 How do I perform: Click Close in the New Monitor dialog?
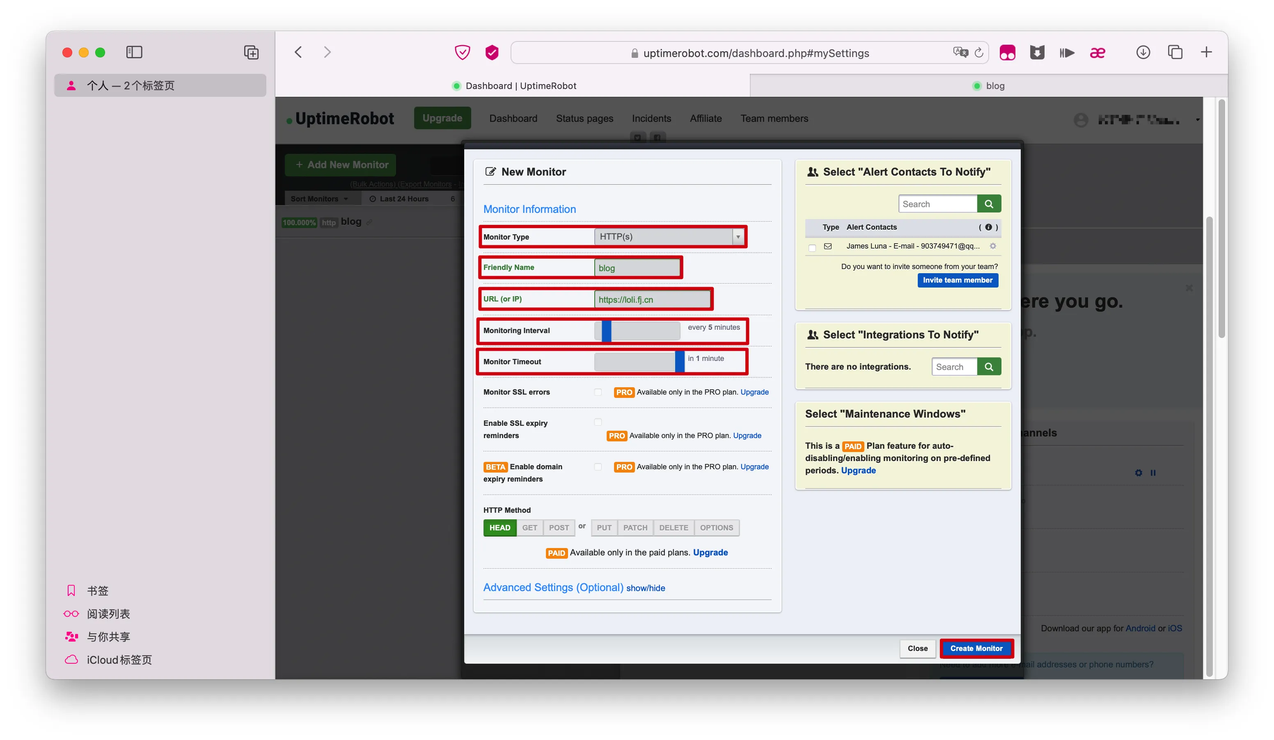click(x=917, y=649)
